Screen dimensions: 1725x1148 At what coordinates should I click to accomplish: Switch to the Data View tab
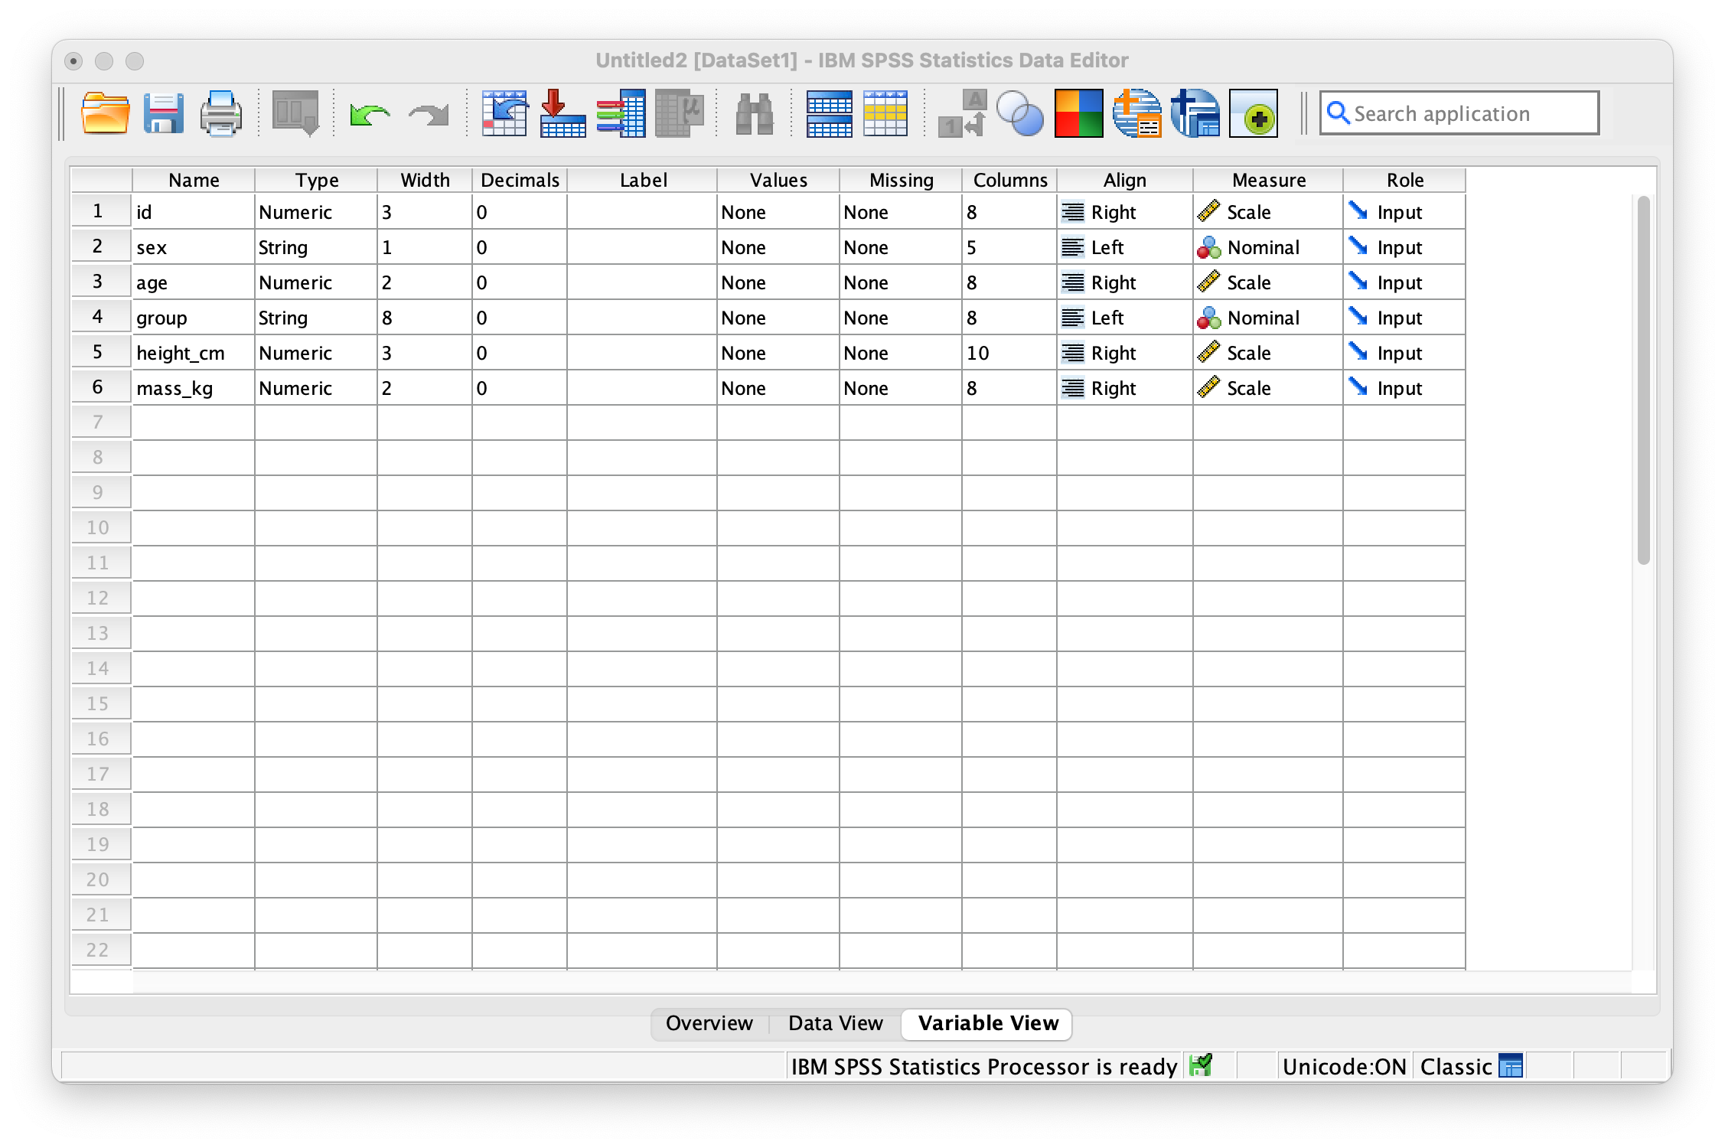click(x=835, y=1023)
